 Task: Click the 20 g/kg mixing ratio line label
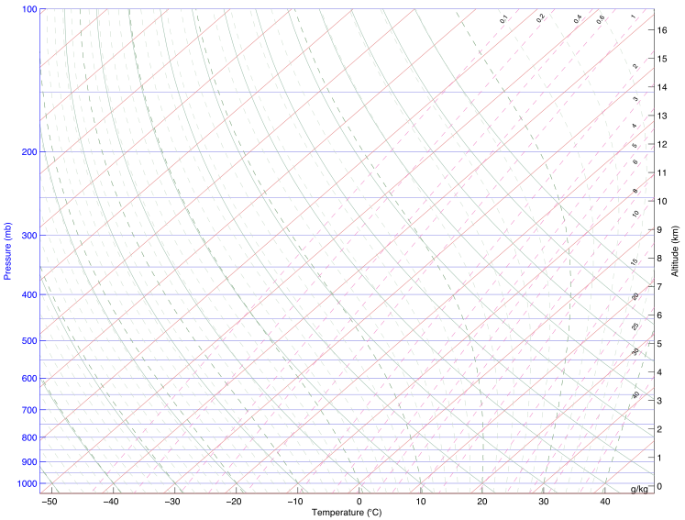point(635,296)
